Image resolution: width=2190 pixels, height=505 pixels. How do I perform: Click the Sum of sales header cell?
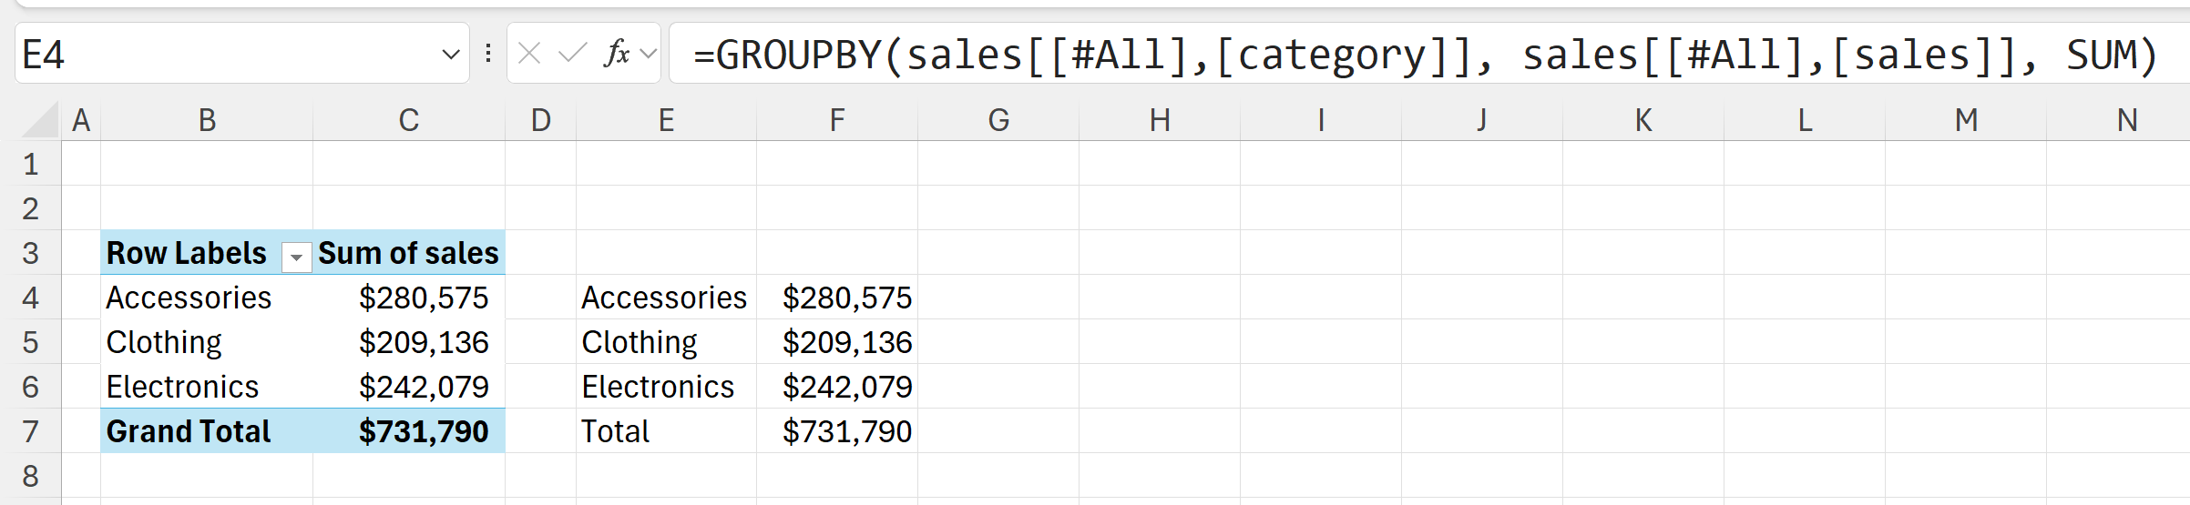[x=408, y=253]
